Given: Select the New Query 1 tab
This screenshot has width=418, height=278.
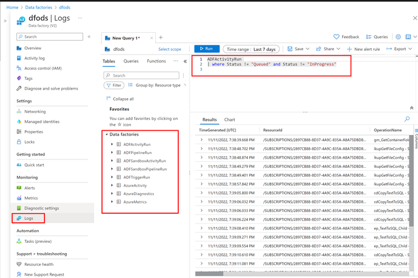Looking at the screenshot, I should tap(126, 38).
